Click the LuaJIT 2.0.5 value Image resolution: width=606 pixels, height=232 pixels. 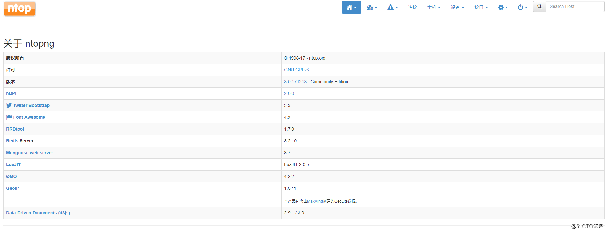click(297, 164)
